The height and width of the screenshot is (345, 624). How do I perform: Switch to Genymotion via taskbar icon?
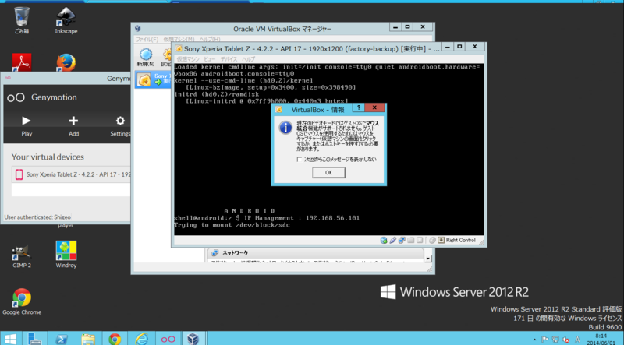(168, 339)
